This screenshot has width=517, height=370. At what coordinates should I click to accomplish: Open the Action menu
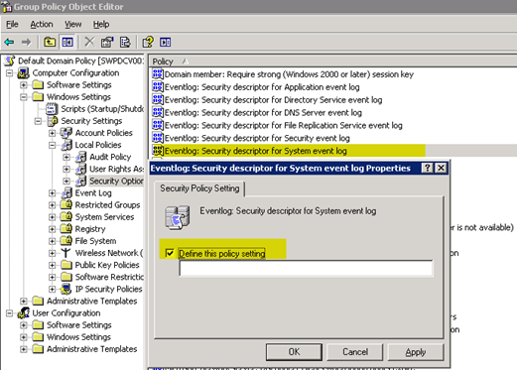[x=42, y=24]
